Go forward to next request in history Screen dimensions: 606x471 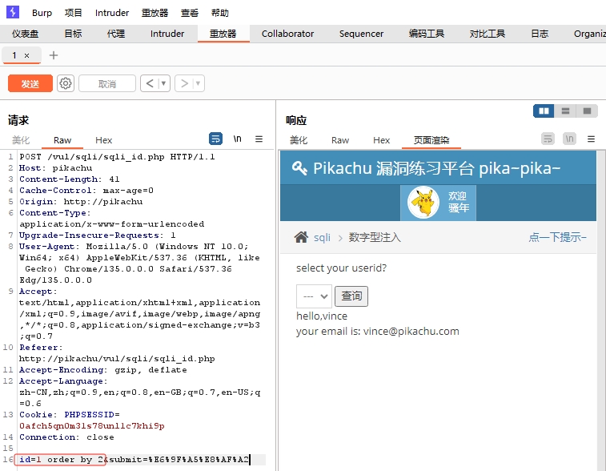click(184, 83)
